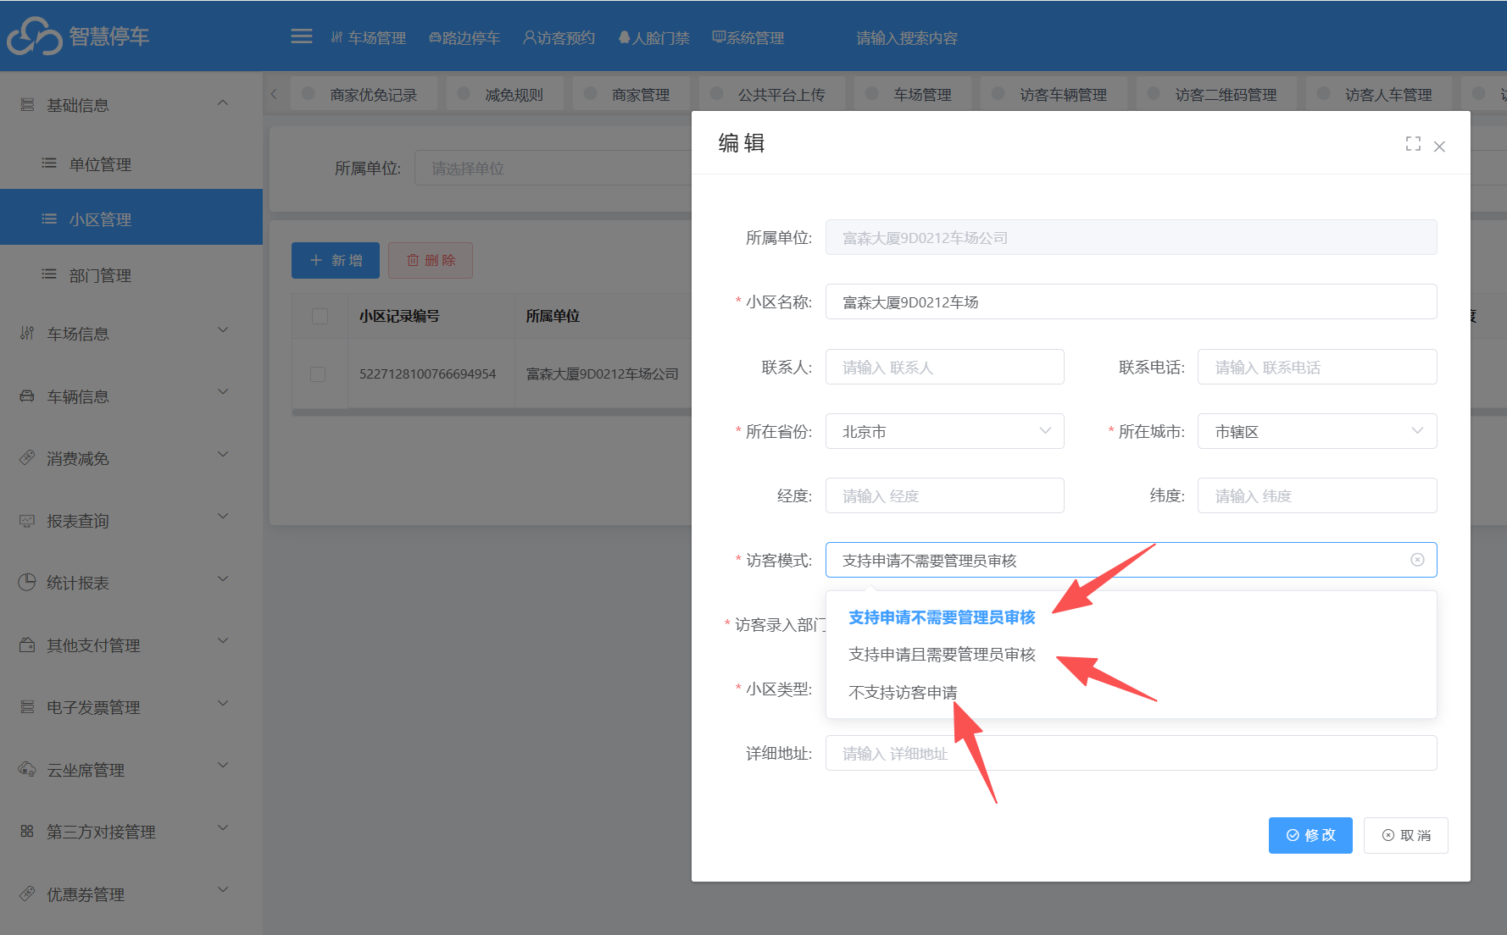Click the 第三方对接管理 grid icon
The image size is (1507, 935).
click(27, 831)
